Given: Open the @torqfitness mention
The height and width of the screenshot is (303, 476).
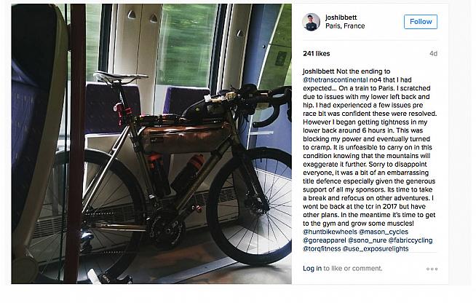Looking at the screenshot, I should (323, 248).
